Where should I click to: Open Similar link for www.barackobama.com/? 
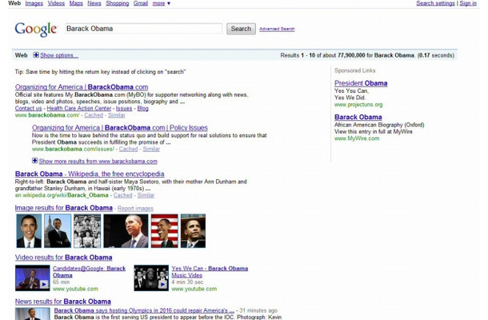click(116, 115)
